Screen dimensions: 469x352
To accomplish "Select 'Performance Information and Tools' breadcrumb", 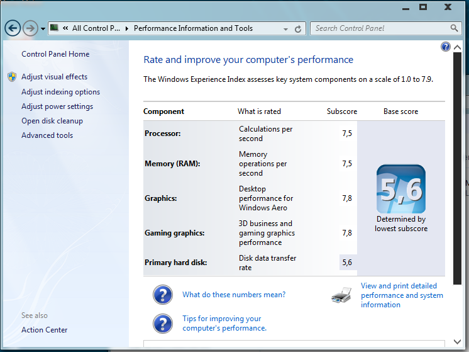I will coord(193,28).
